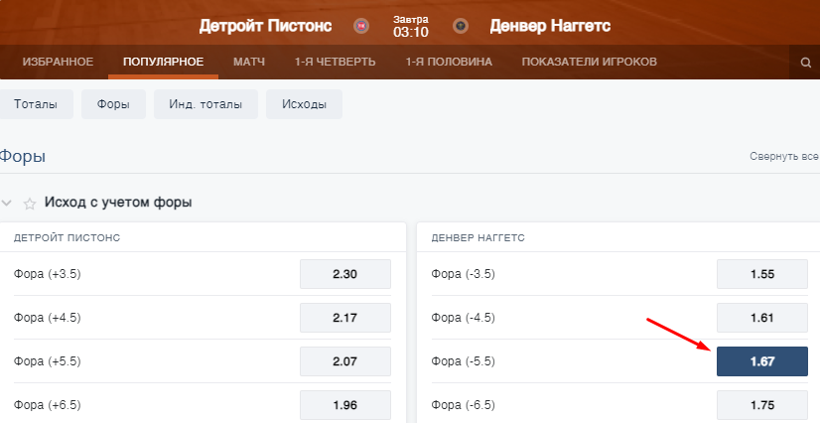Switch to ПОКАЗАТЕЛИ ИГРОКОВ tab

[x=590, y=62]
